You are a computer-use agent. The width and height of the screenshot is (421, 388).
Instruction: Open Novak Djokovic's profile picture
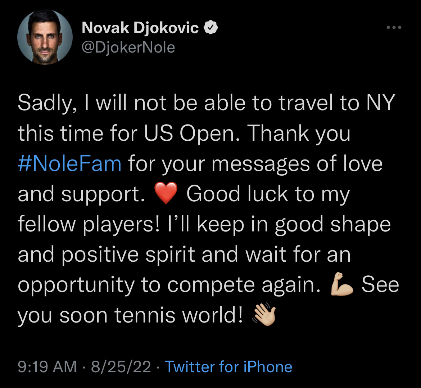click(x=45, y=37)
